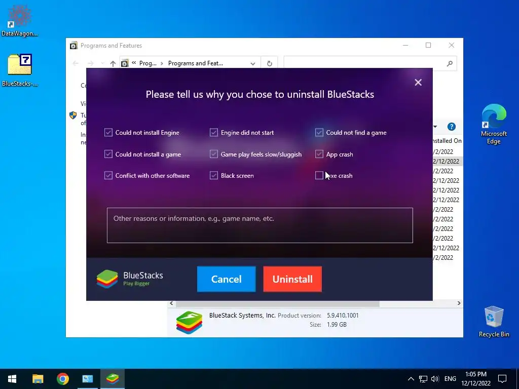The height and width of the screenshot is (389, 519).
Task: Switch to Control Panel taskbar item
Action: (87, 379)
